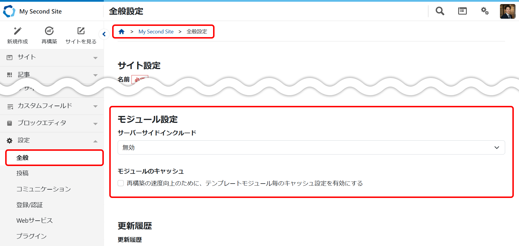The image size is (519, 246).
Task: Open the site list panel icon
Action: tap(462, 11)
